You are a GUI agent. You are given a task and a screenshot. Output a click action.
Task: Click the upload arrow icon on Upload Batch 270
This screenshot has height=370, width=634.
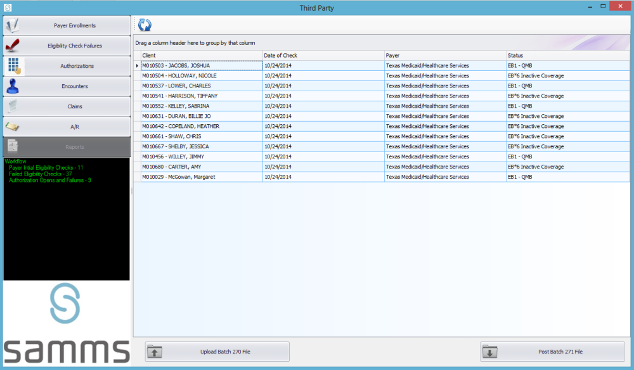click(154, 352)
